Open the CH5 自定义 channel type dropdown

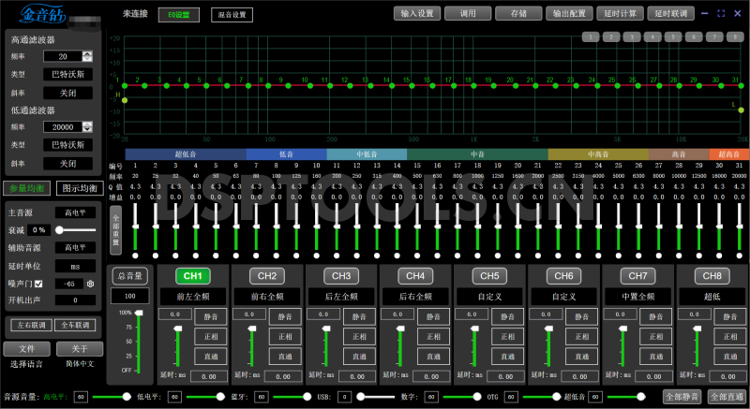[489, 296]
